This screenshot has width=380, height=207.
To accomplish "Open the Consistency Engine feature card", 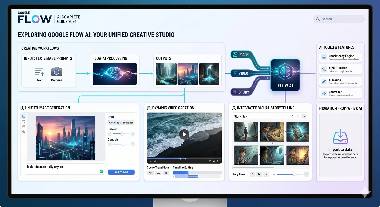I will [340, 57].
